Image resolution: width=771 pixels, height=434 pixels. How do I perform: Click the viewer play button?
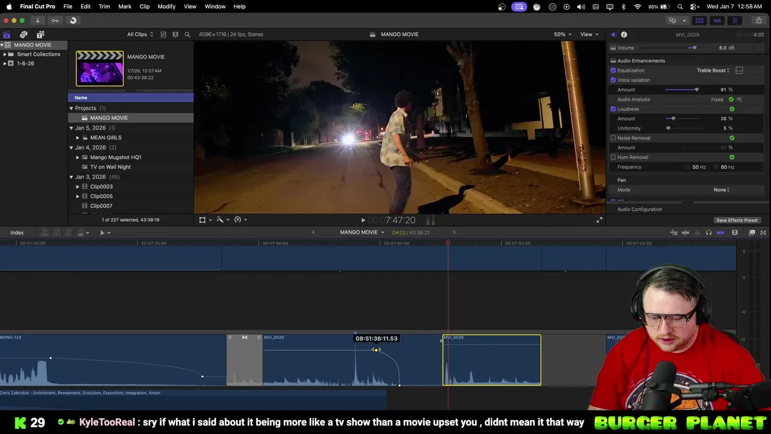[x=363, y=221]
